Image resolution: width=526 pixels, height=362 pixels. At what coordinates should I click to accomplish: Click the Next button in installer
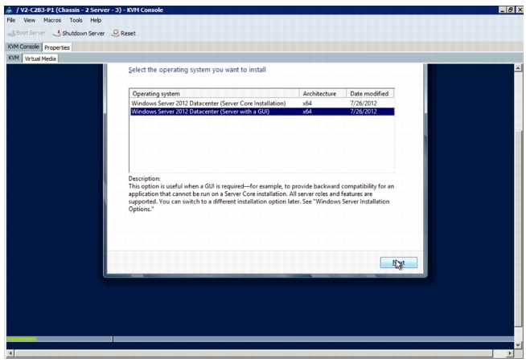point(399,262)
